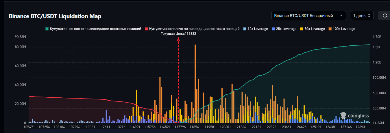Click the 20.00M left axis value
The image size is (390, 133).
coord(20,104)
